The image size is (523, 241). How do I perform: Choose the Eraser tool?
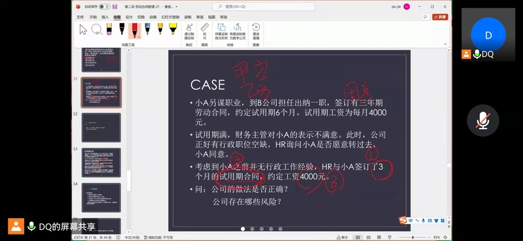coord(109,29)
